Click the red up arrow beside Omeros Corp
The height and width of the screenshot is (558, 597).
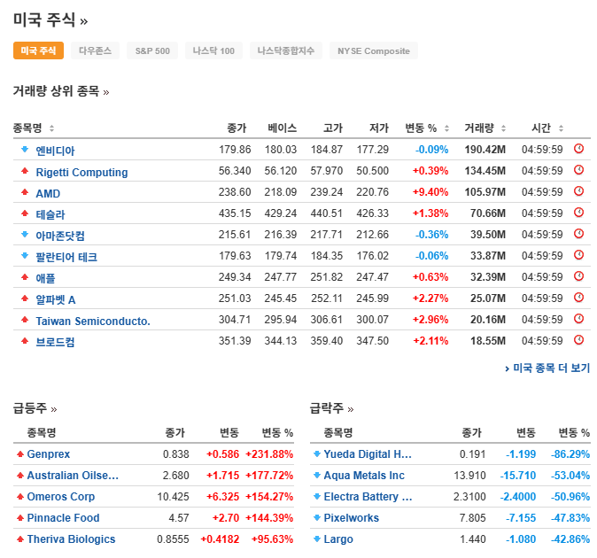20,497
